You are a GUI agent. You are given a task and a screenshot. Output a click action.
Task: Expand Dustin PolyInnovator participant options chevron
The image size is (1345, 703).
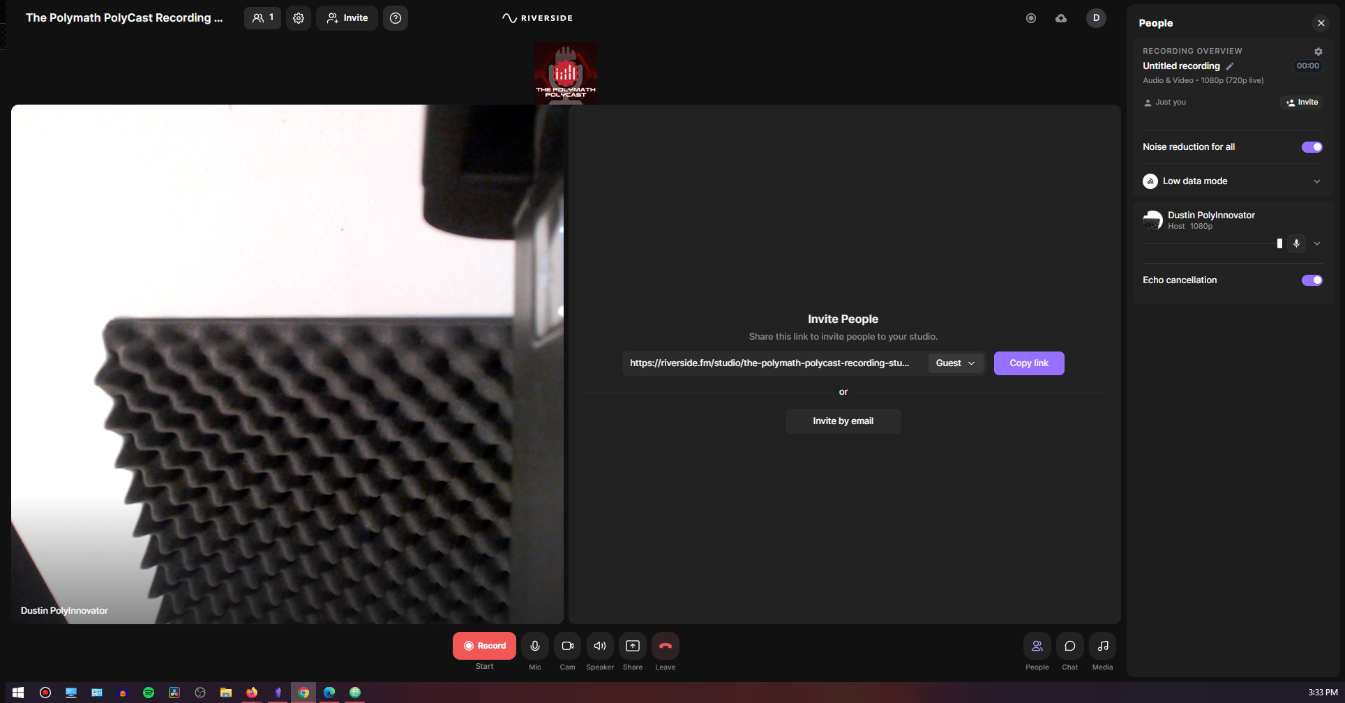click(1316, 243)
